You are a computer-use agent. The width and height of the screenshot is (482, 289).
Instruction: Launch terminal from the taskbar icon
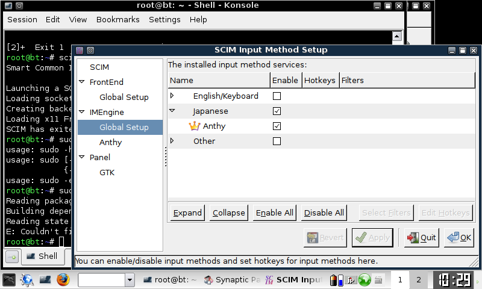coord(45,280)
